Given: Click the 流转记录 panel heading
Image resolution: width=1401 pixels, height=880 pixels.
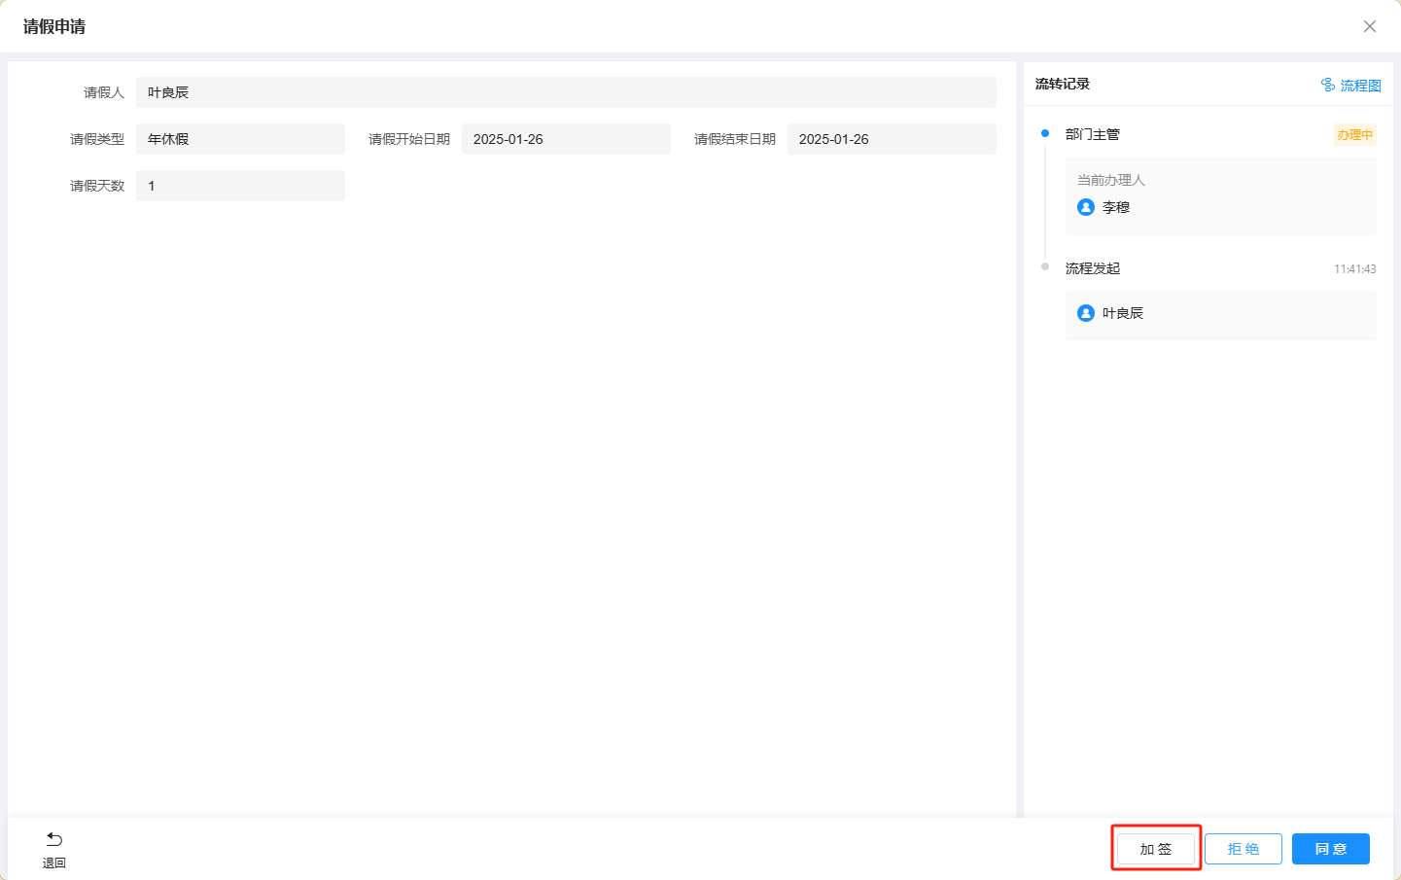Looking at the screenshot, I should (1062, 85).
